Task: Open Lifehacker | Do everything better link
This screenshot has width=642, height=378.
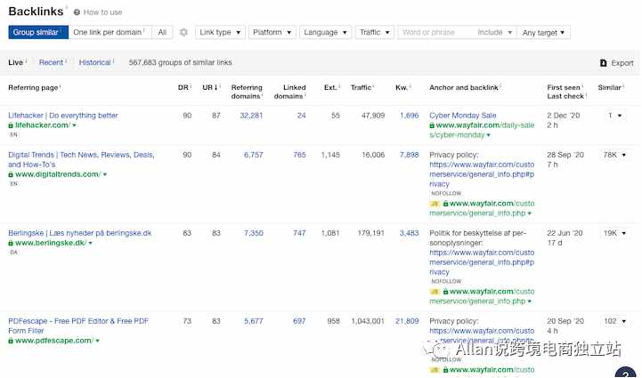Action: click(x=63, y=116)
